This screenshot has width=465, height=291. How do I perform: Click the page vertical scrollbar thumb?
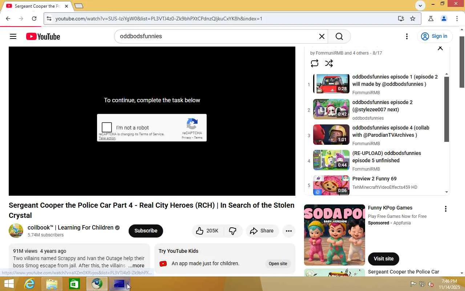[x=462, y=62]
